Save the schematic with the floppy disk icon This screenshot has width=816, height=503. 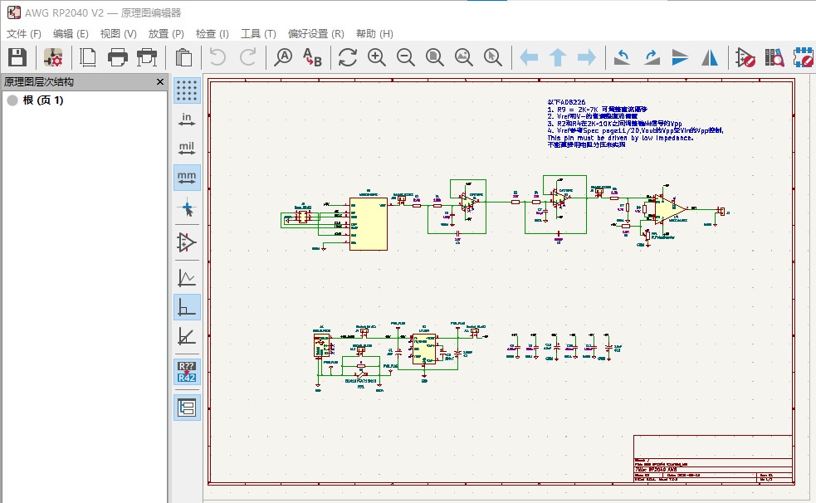pos(17,57)
